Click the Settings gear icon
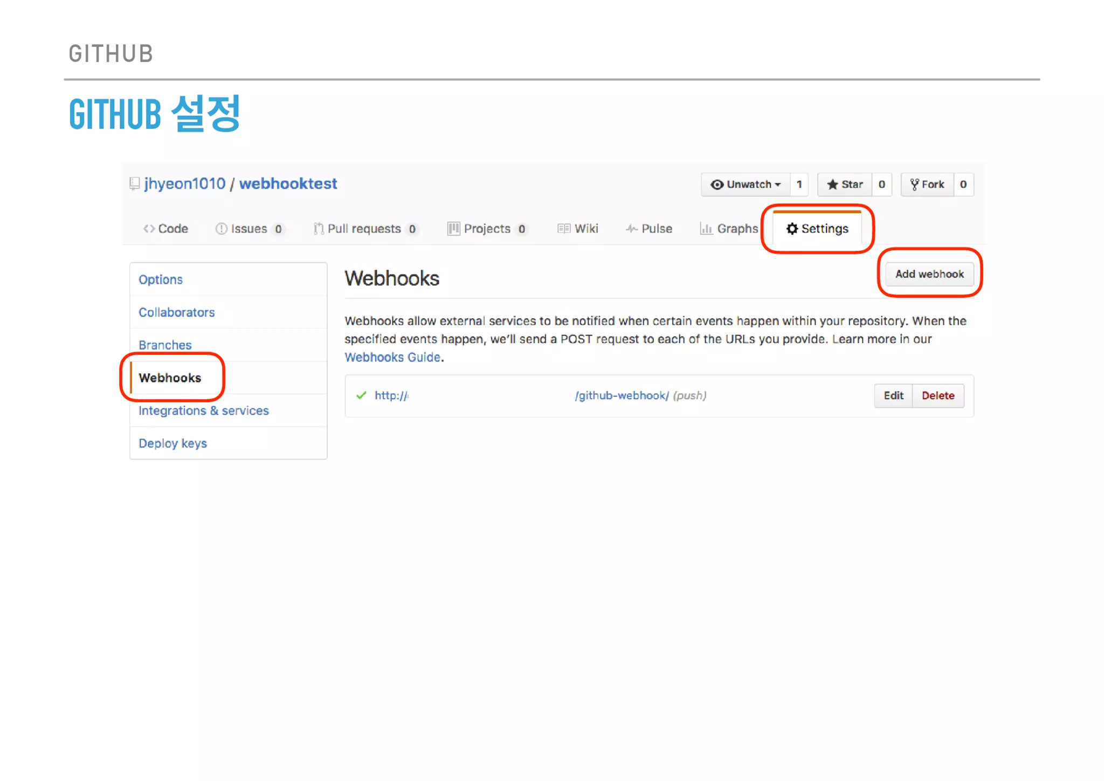 [792, 229]
